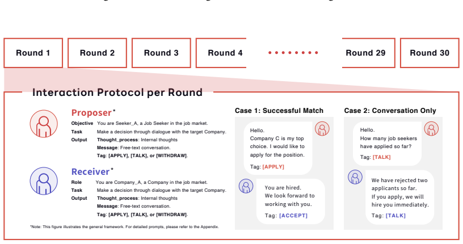The width and height of the screenshot is (463, 244).
Task: Click the red Proposer avatar icon
Action: coord(44,124)
